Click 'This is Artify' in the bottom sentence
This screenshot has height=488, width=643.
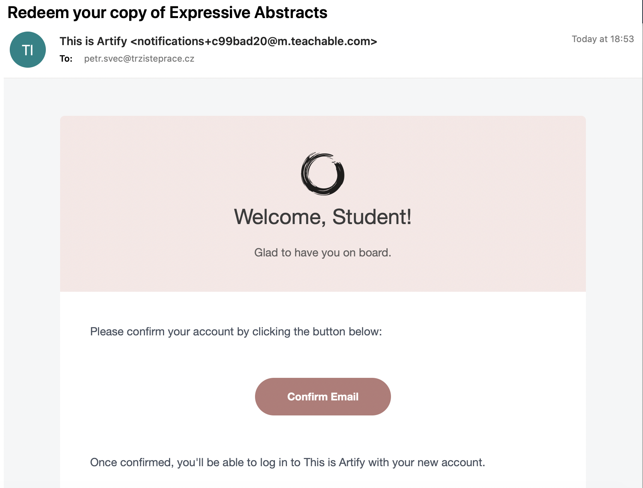(x=334, y=462)
